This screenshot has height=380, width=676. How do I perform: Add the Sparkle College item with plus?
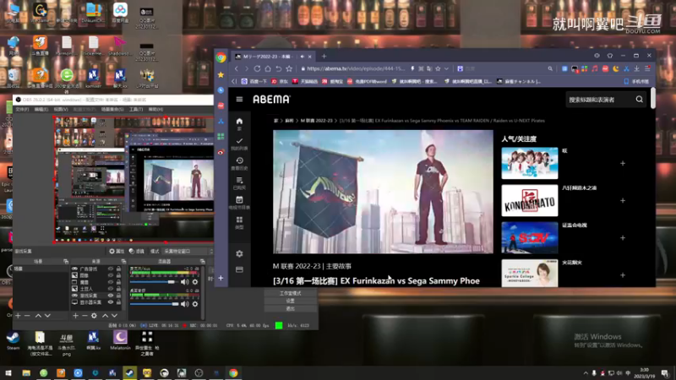point(623,275)
